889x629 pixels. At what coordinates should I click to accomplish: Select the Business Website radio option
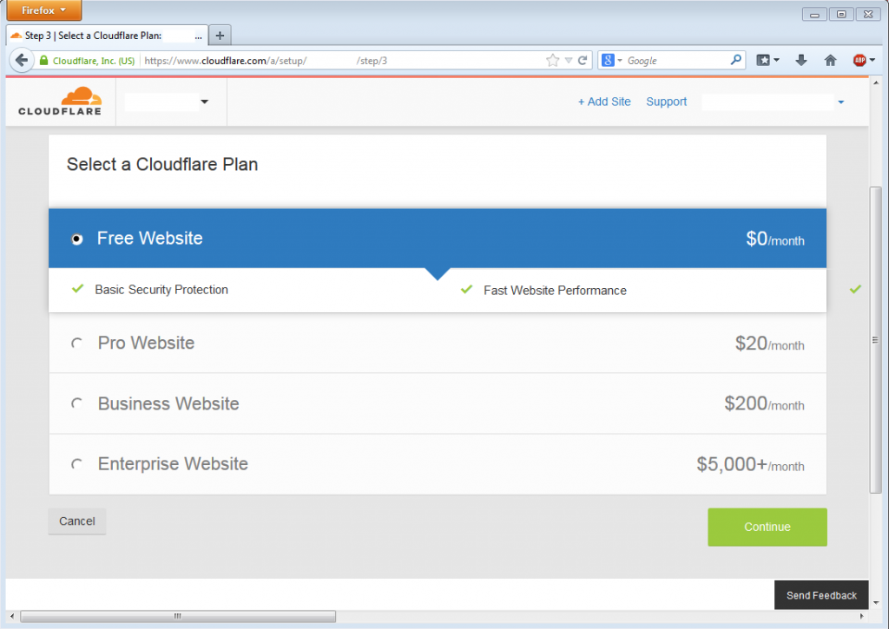coord(77,404)
